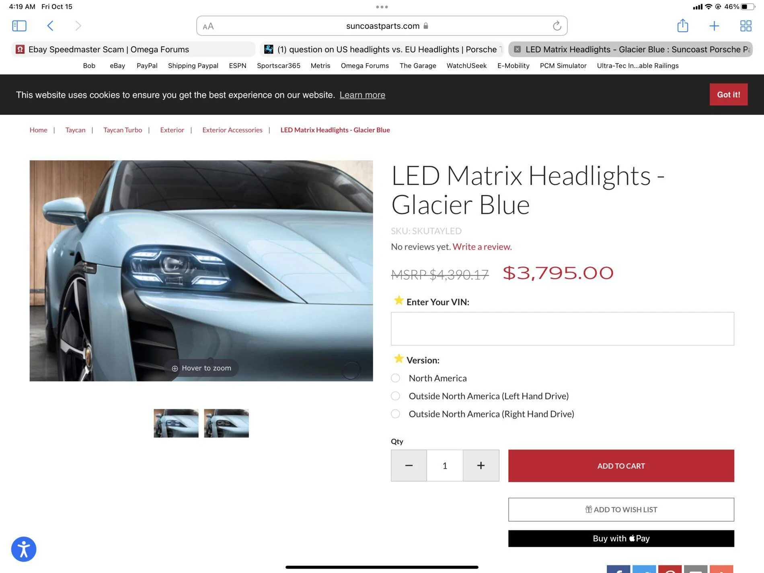764x573 pixels.
Task: Select North America version
Action: coord(396,378)
